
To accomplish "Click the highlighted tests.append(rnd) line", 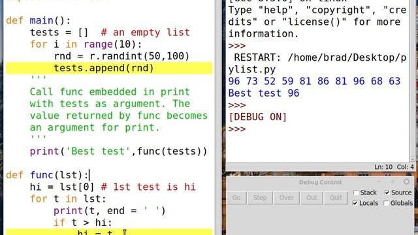I will [x=109, y=68].
